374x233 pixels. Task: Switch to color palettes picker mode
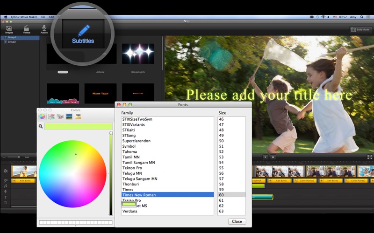tap(60, 116)
